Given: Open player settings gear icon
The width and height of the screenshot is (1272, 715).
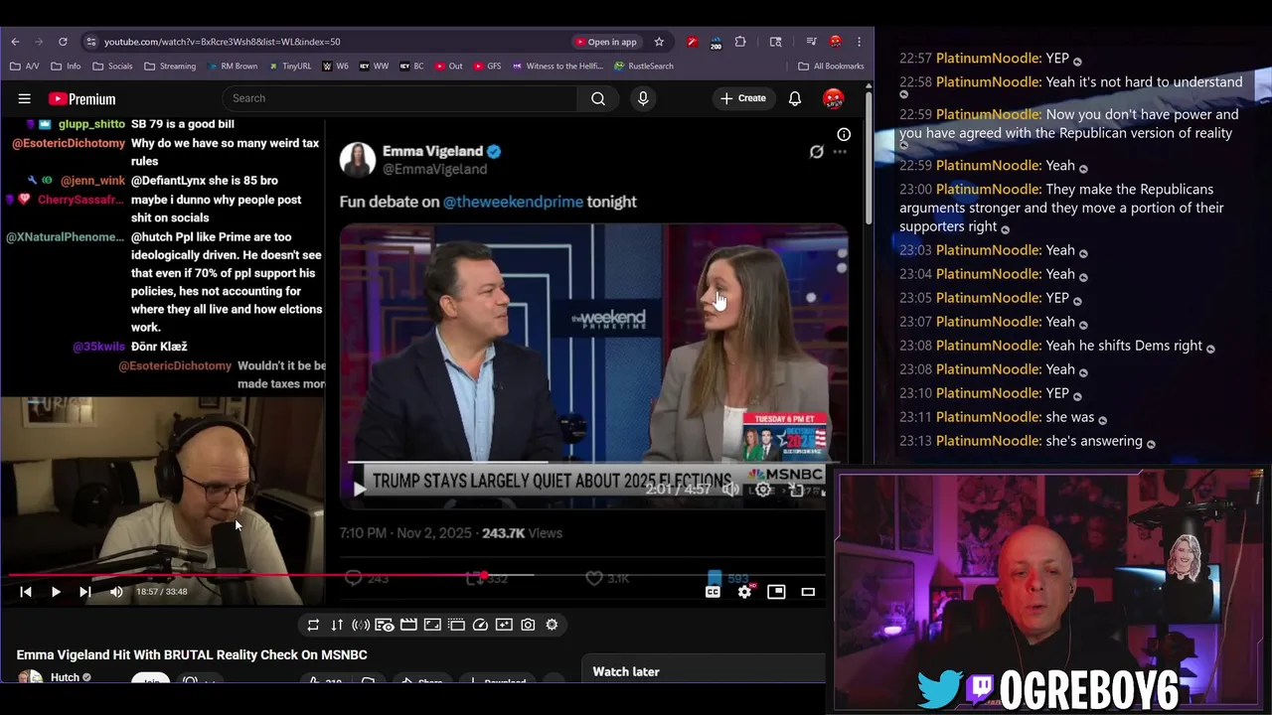Looking at the screenshot, I should [x=744, y=592].
